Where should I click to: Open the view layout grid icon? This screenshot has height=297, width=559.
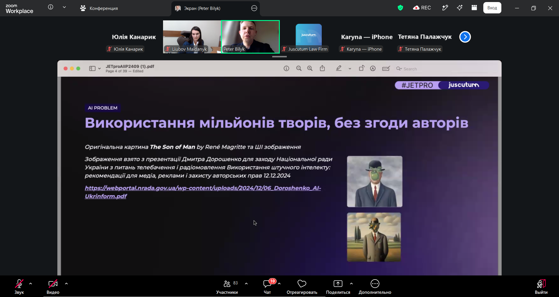pos(474,8)
